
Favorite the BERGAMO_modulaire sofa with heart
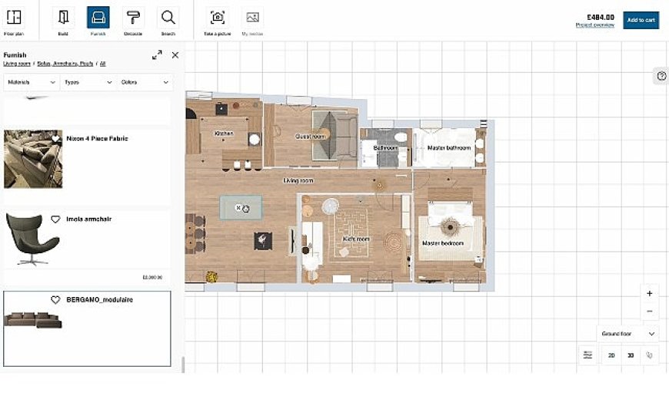coord(55,300)
